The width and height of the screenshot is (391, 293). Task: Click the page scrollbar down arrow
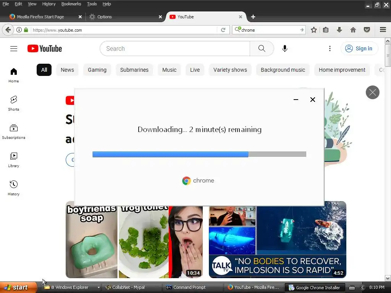click(388, 278)
